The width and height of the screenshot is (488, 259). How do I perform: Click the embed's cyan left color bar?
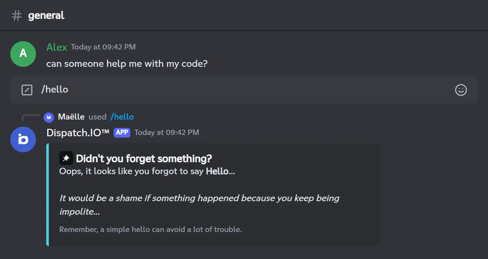click(48, 195)
